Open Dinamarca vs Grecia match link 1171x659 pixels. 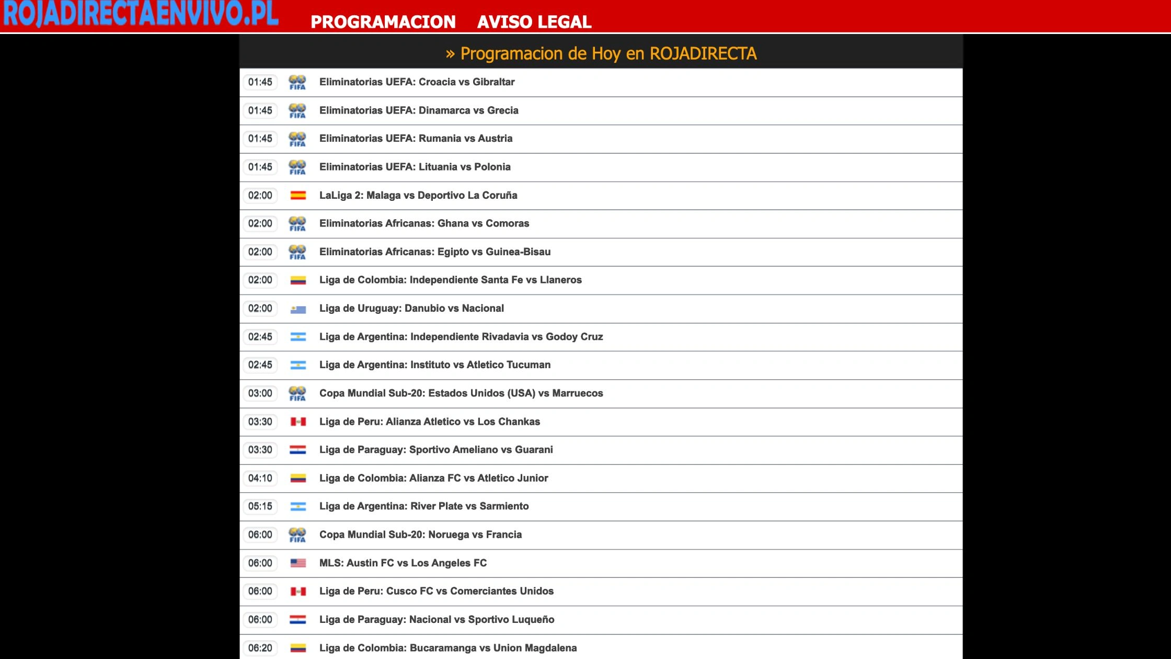tap(418, 110)
